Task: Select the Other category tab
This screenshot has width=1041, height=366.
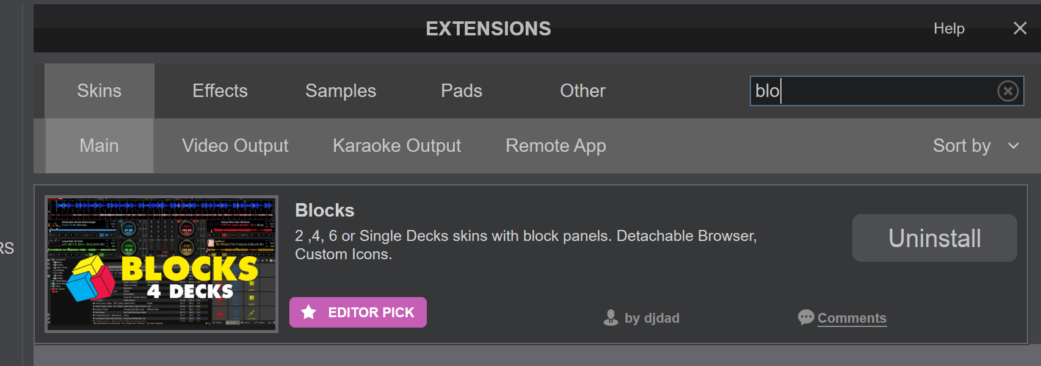Action: point(582,91)
